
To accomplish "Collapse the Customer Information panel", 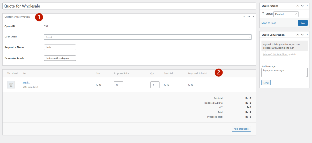I will (x=253, y=17).
